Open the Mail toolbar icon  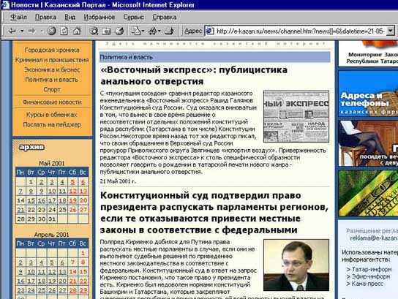click(136, 31)
